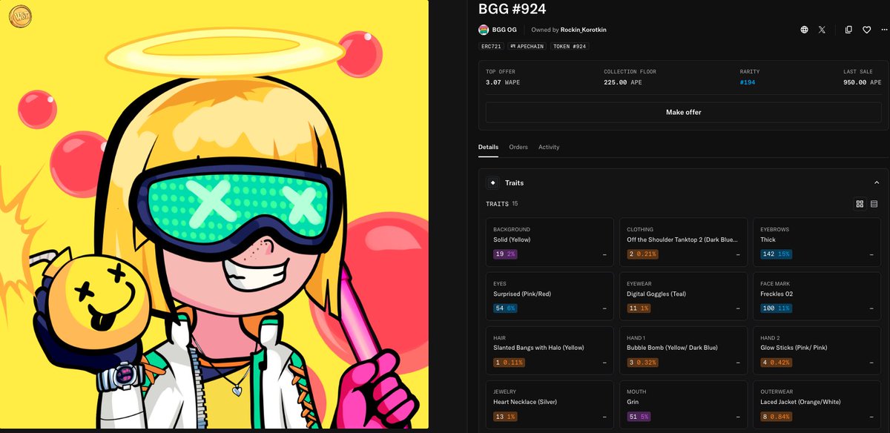The width and height of the screenshot is (890, 433).
Task: Open the Hand 2 Glow Sticks trait card
Action: tap(817, 350)
